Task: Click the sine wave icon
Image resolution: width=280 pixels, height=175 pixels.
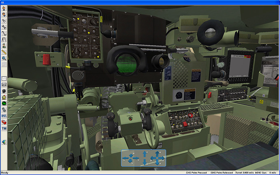Action: 4,33
